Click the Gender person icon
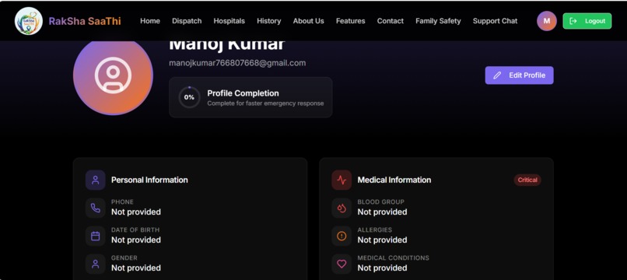This screenshot has width=627, height=280. pos(95,264)
